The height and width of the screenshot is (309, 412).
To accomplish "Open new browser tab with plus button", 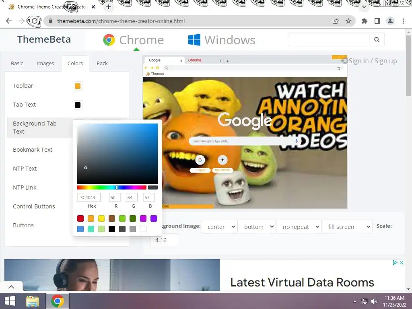I will (109, 7).
